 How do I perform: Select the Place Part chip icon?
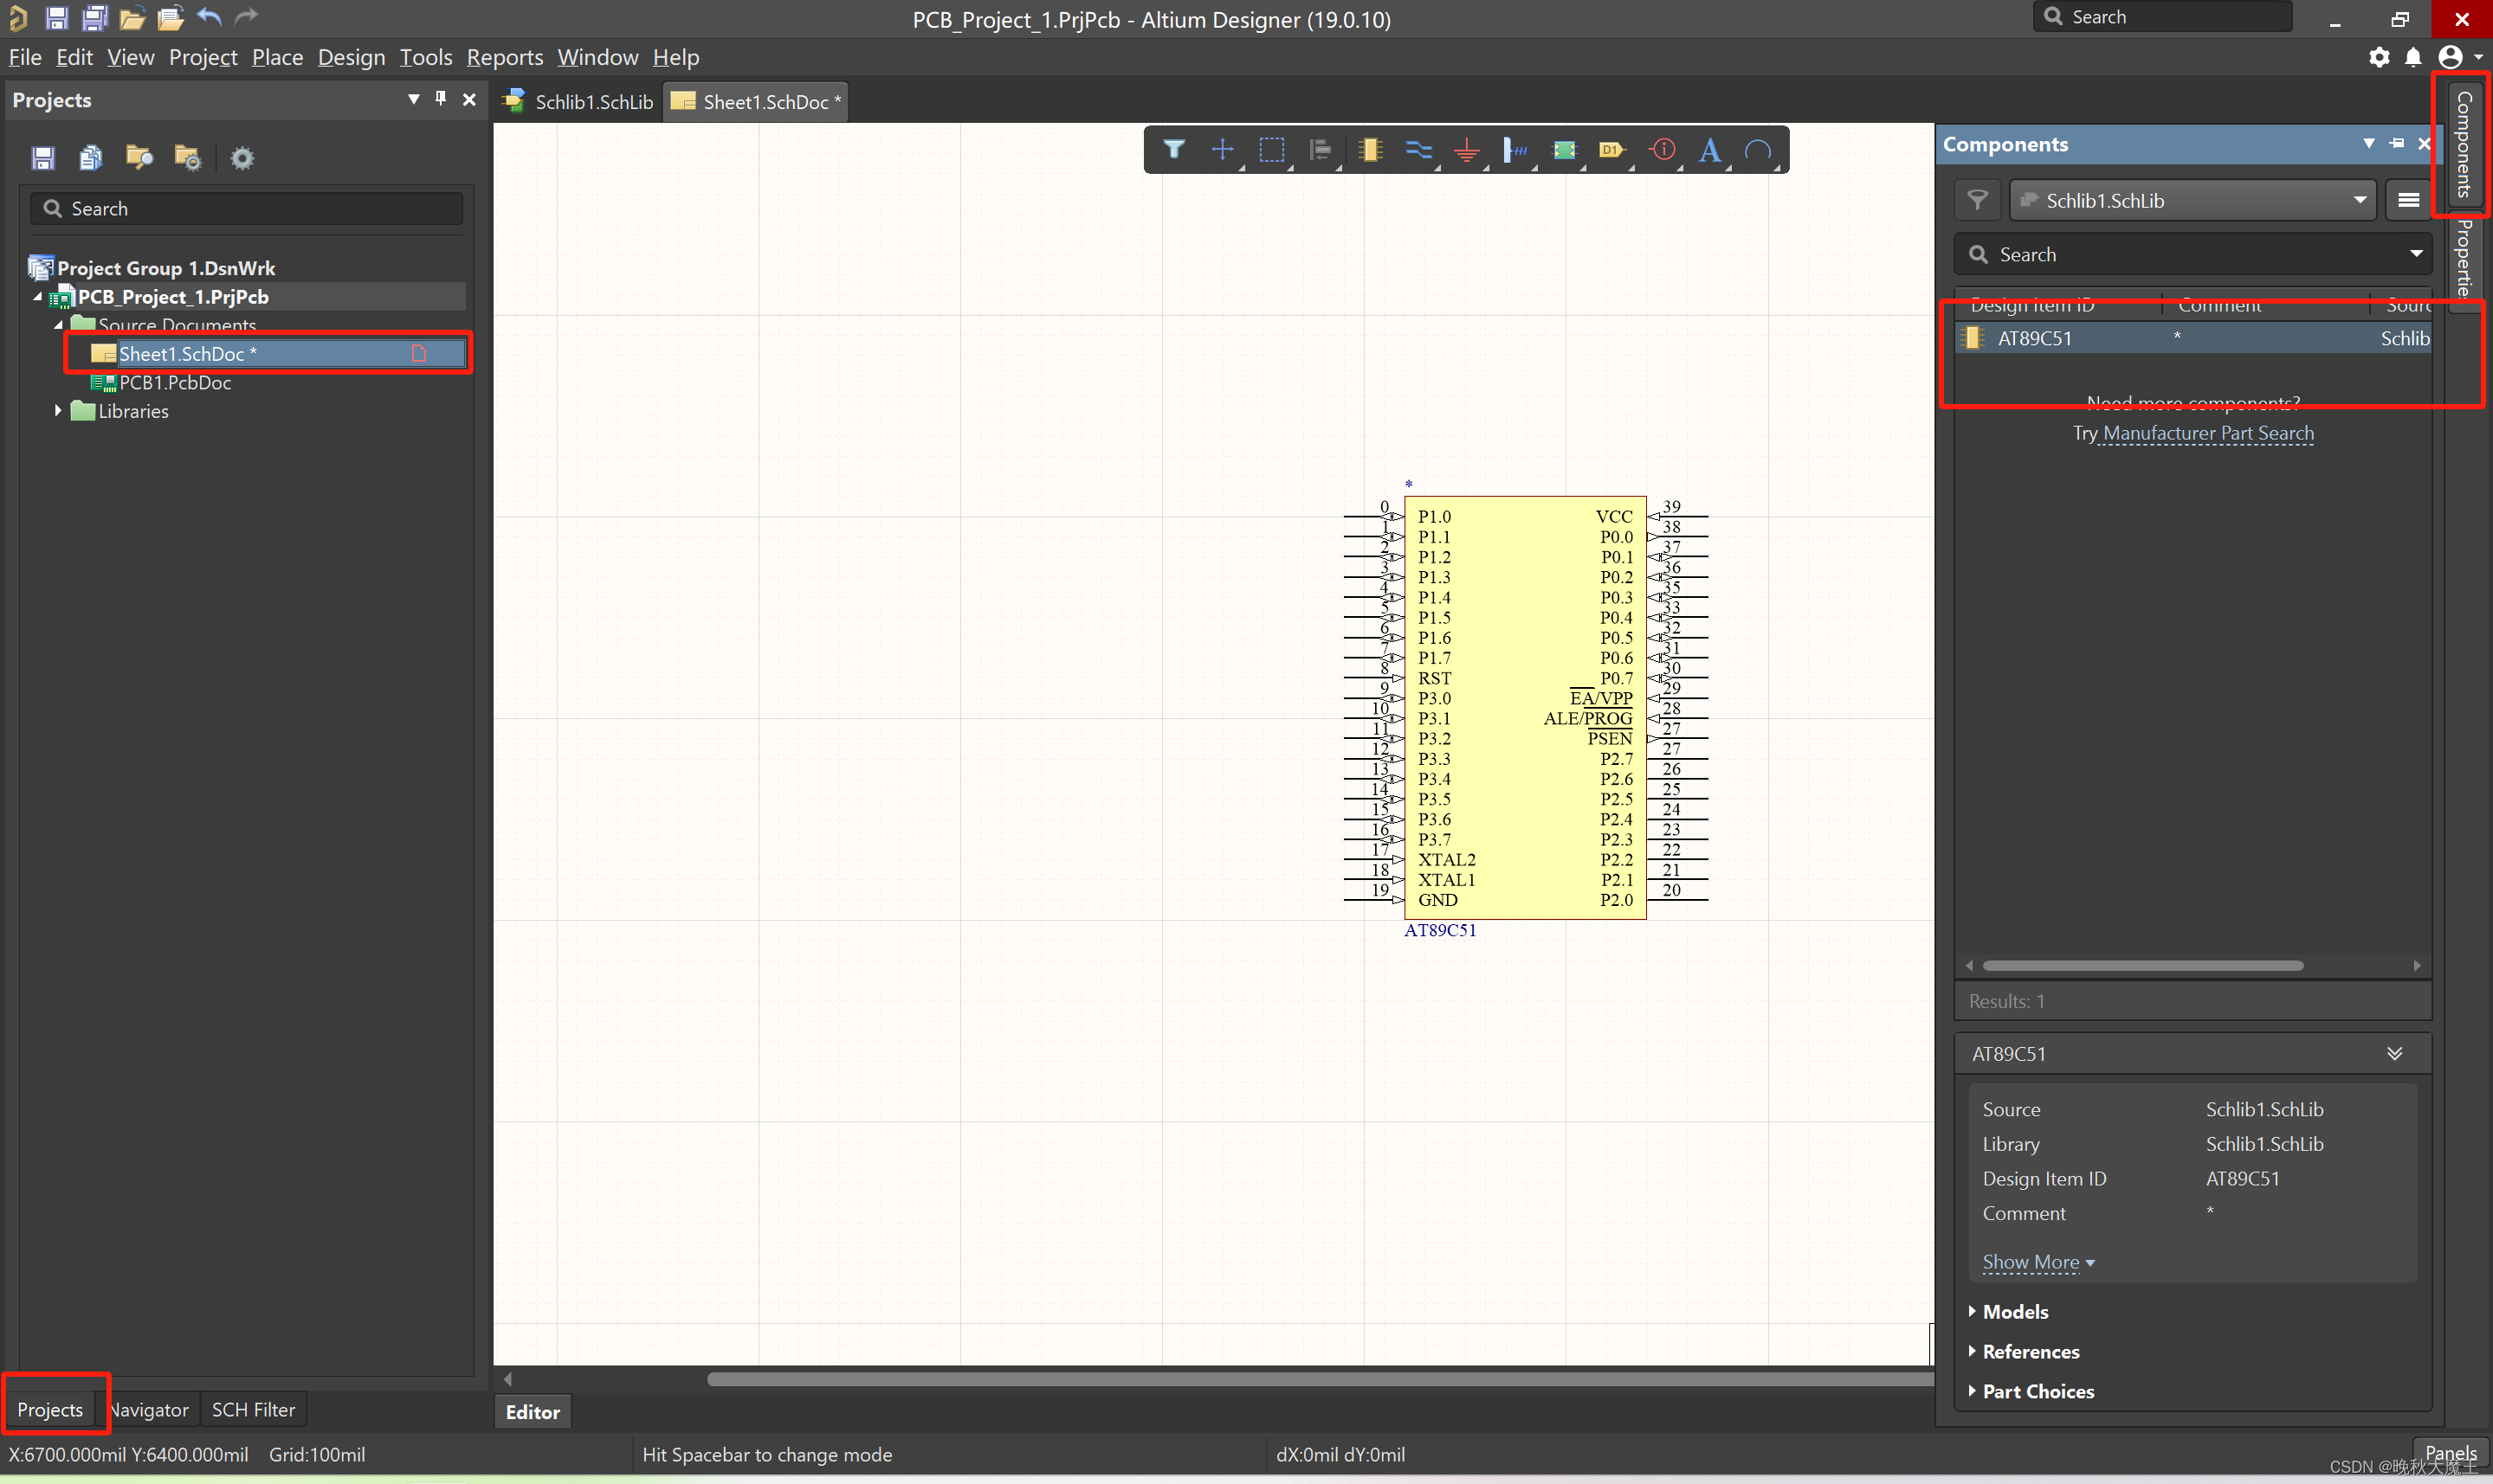[1370, 150]
